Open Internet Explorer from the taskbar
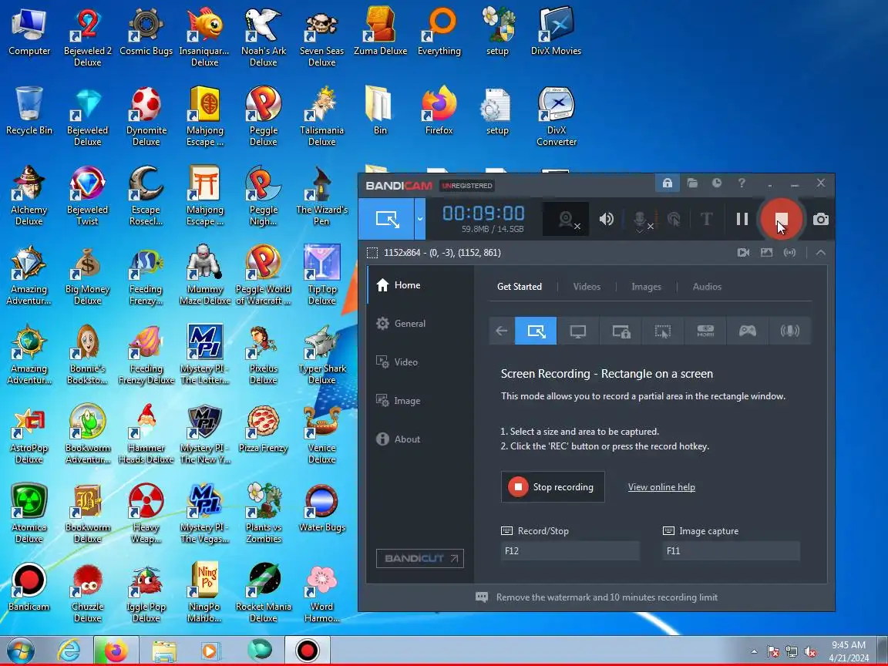 [69, 651]
